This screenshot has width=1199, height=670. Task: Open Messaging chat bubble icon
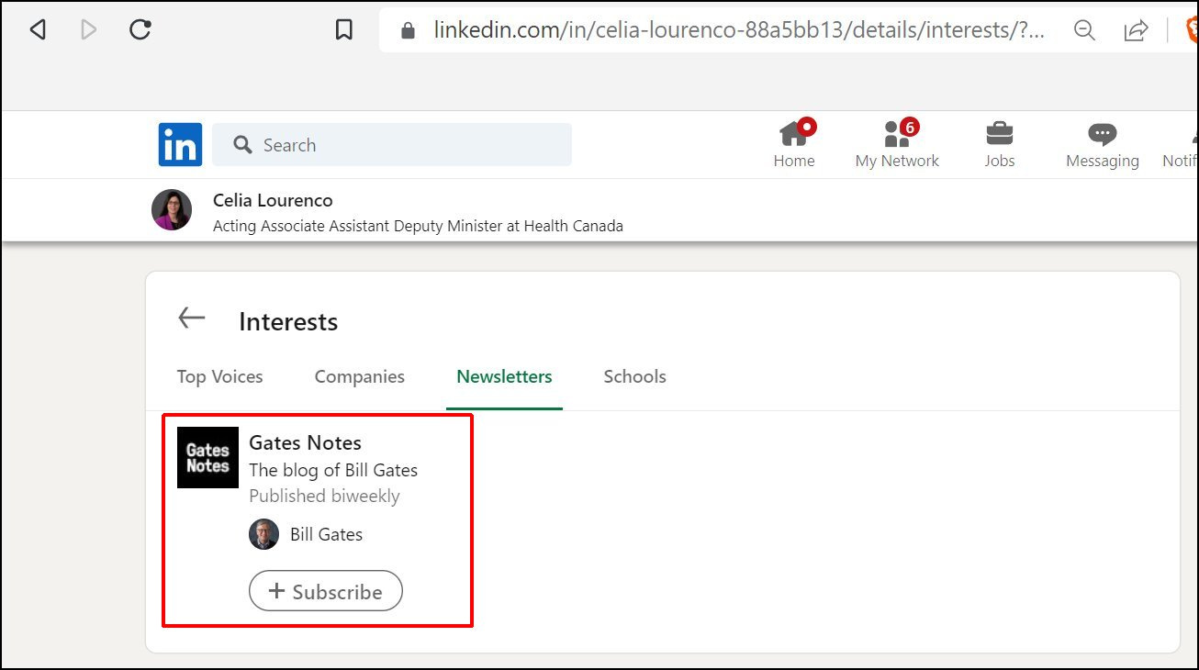[1103, 145]
